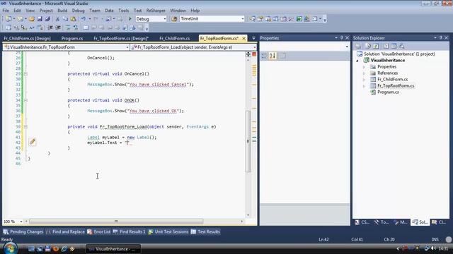The image size is (453, 254).
Task: Select Program.cs in Solution Explorer
Action: pos(388,92)
